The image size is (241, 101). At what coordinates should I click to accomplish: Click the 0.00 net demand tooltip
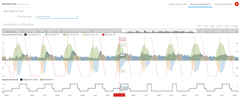click(x=122, y=61)
